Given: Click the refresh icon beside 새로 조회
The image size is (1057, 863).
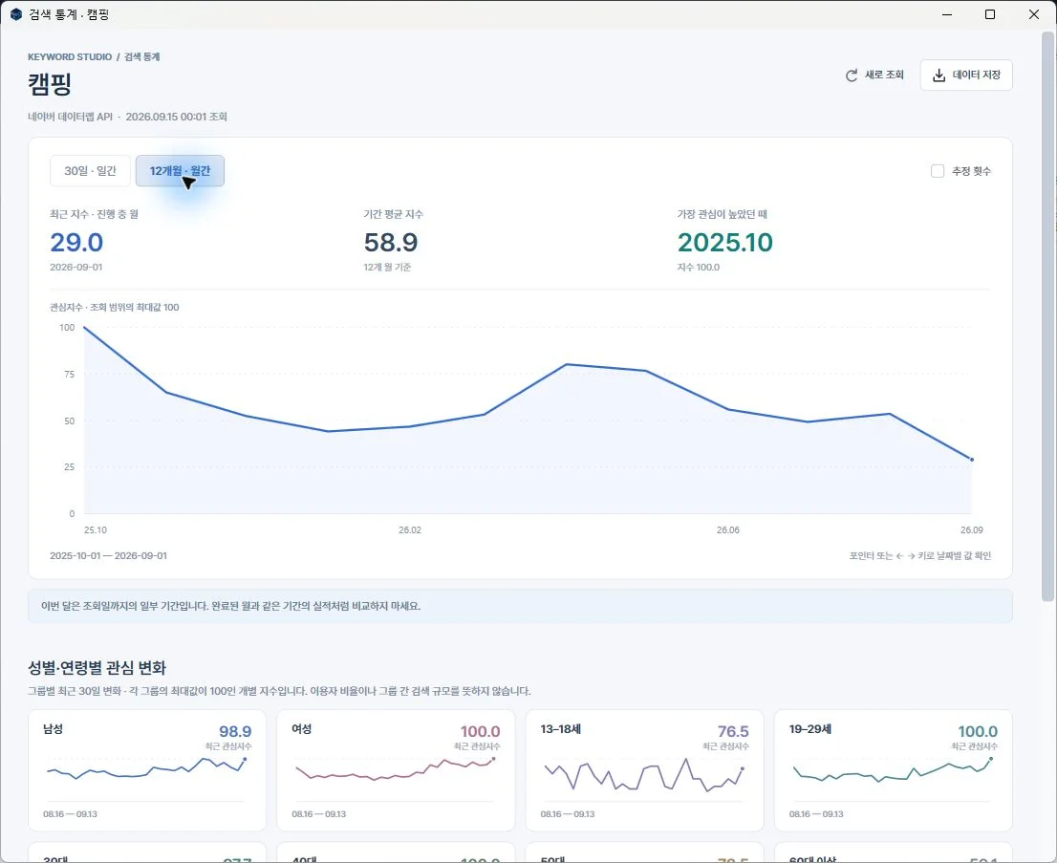Looking at the screenshot, I should click(x=852, y=75).
